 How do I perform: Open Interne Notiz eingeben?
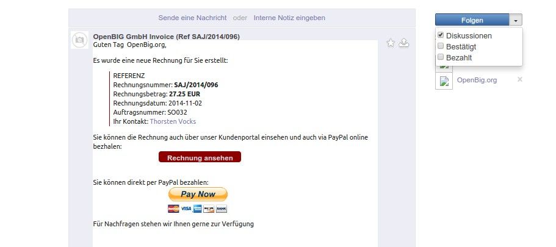pos(289,18)
